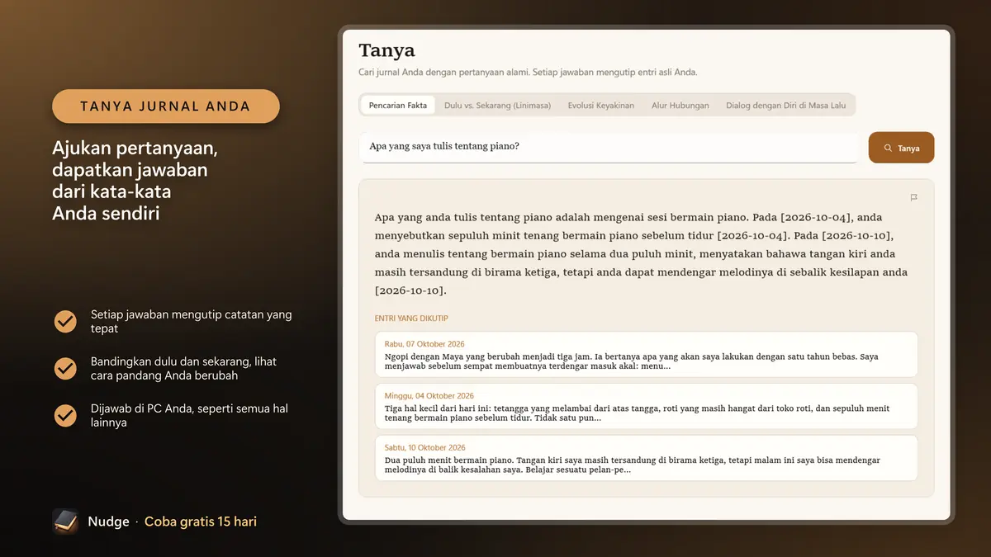Click the answer paragraph starting "Apa yang anda tulis"
The width and height of the screenshot is (991, 557).
642,254
